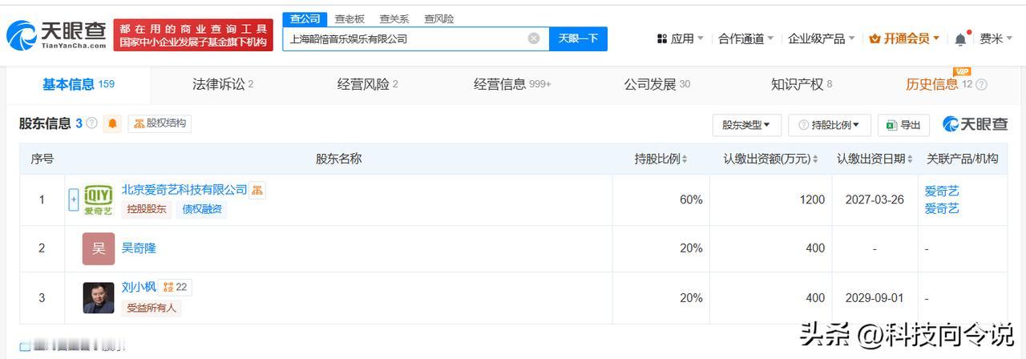Click the 受益所有人 tag
Screen dimensions: 1026x359
151,308
